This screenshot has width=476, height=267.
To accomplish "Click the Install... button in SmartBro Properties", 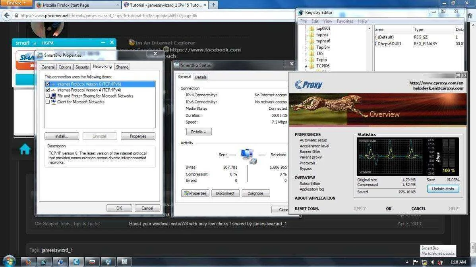I will (62, 136).
